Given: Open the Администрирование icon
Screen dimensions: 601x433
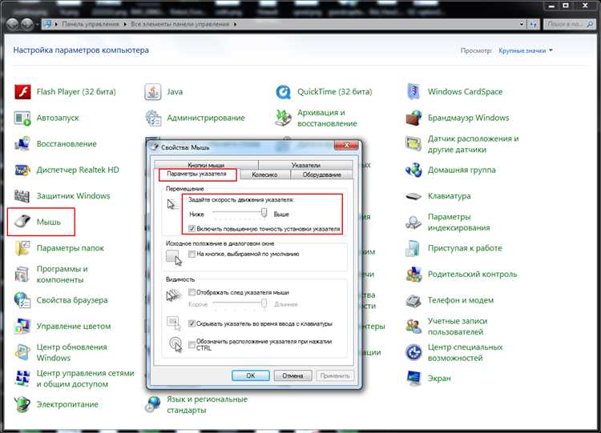Looking at the screenshot, I should tap(153, 118).
